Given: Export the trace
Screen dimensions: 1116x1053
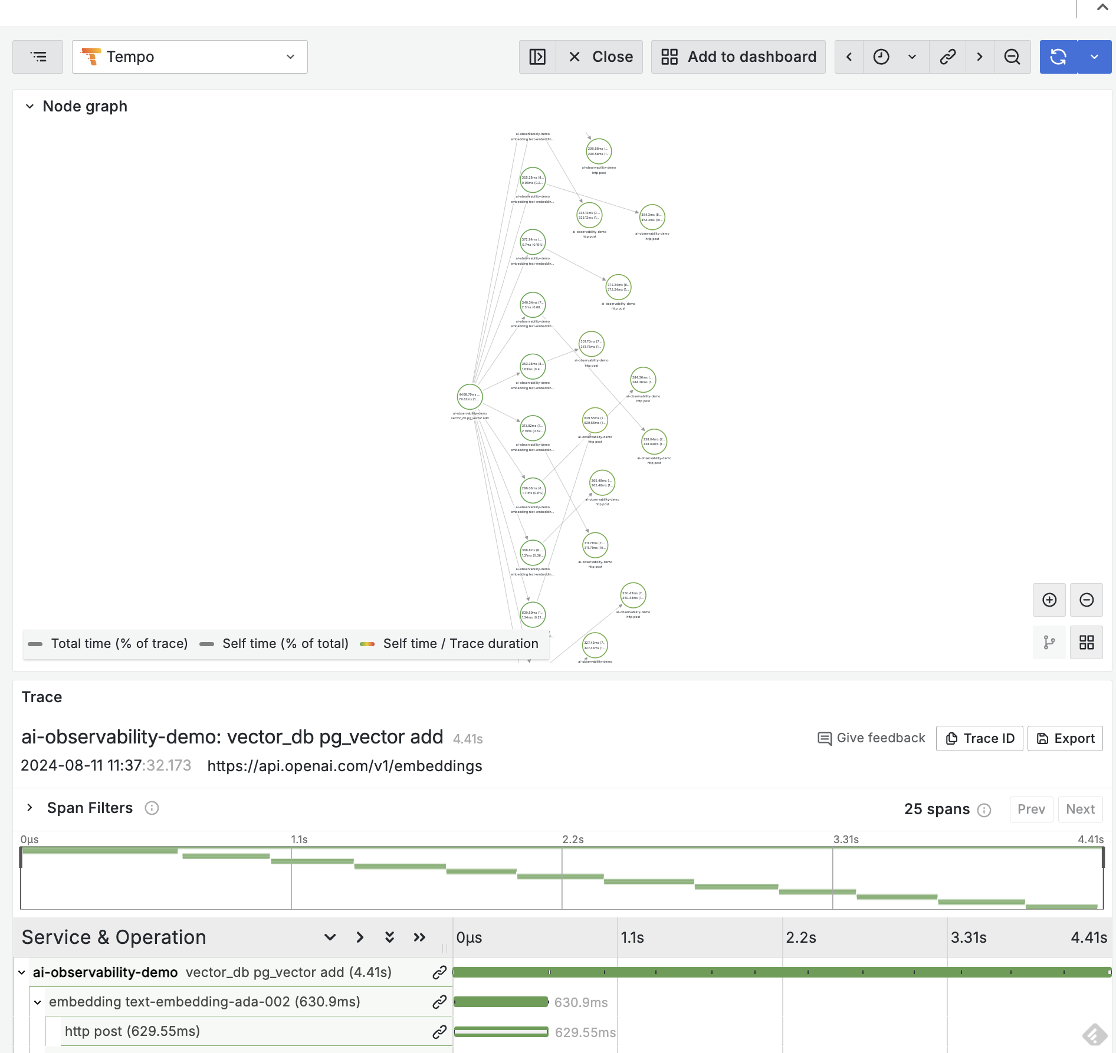Looking at the screenshot, I should coord(1065,738).
